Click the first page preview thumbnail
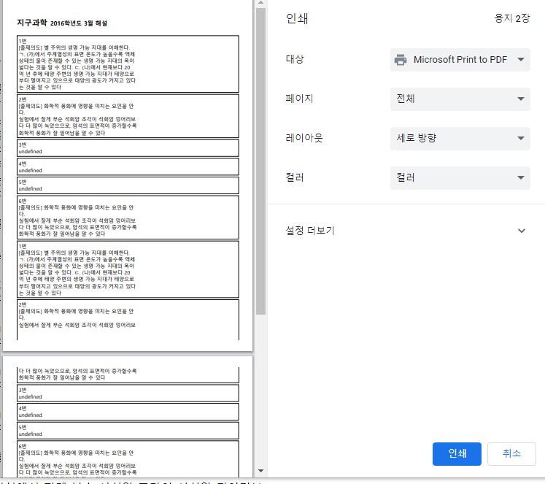Screen dimensions: 545x484 (128, 176)
